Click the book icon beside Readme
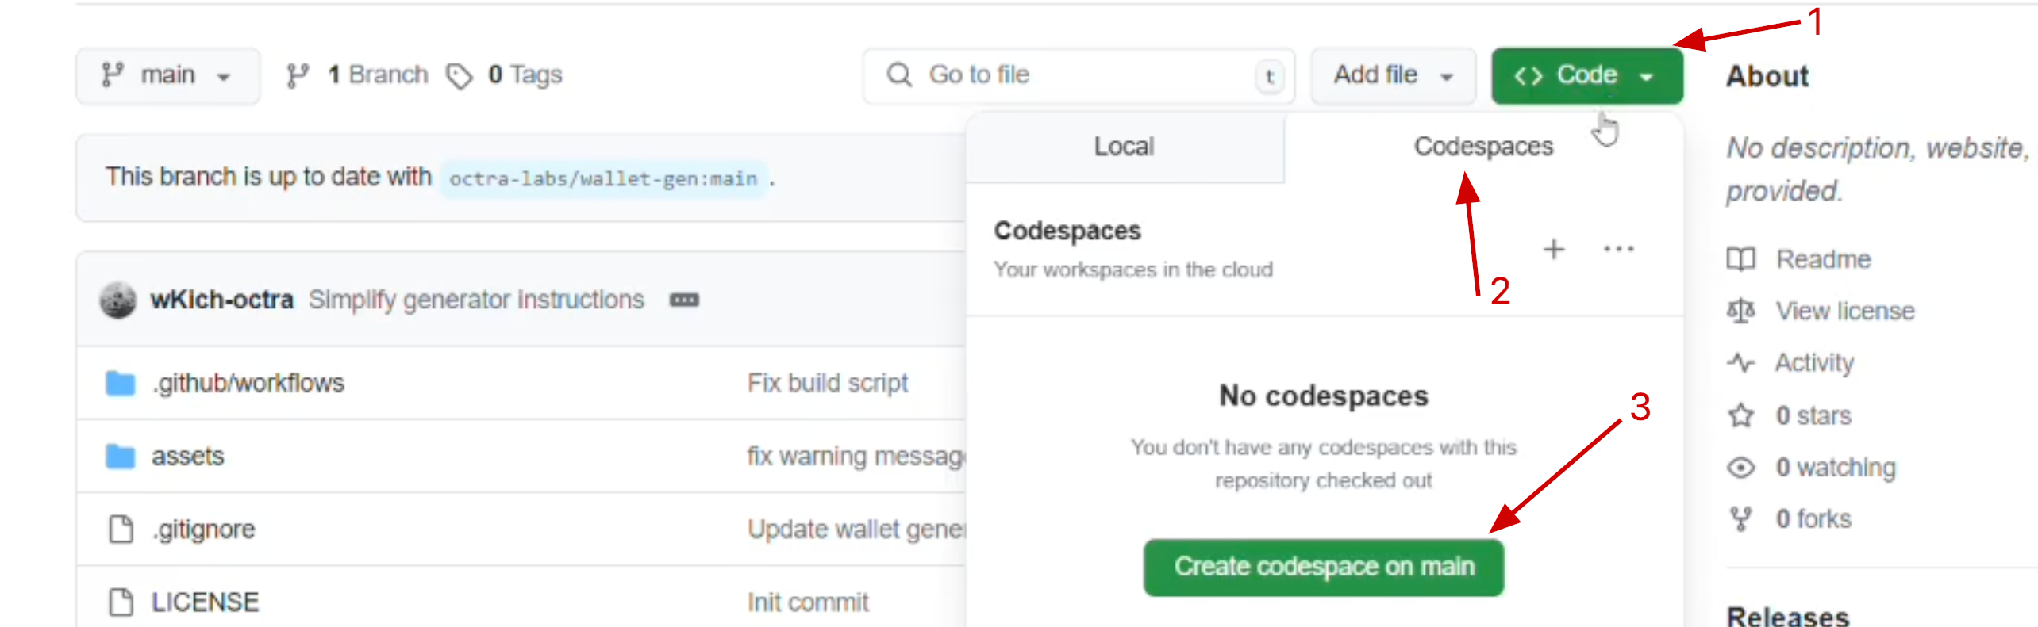Image resolution: width=2038 pixels, height=627 pixels. tap(1741, 260)
